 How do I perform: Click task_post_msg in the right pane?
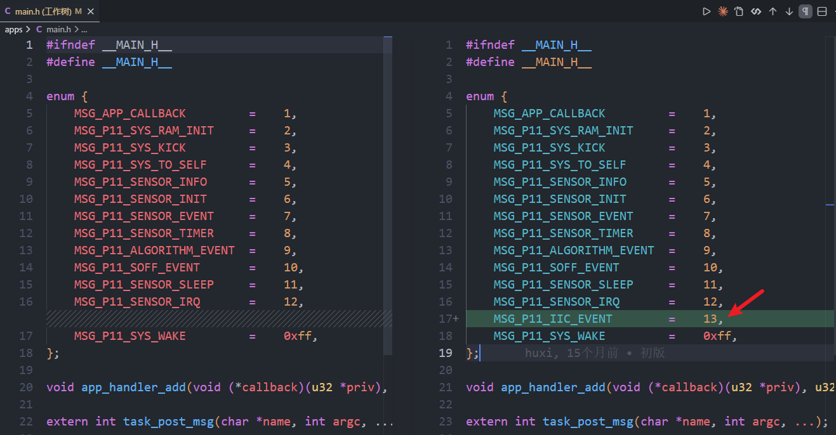588,421
